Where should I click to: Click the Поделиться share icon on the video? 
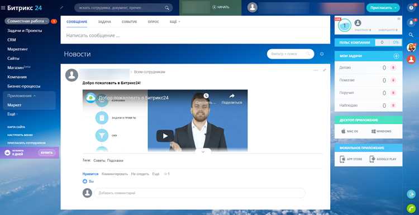232,95
